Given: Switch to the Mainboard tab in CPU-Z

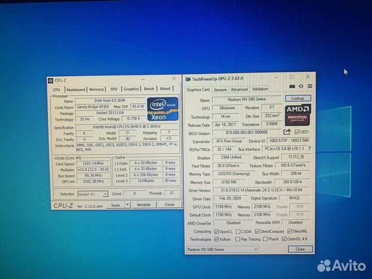Looking at the screenshot, I should point(75,90).
